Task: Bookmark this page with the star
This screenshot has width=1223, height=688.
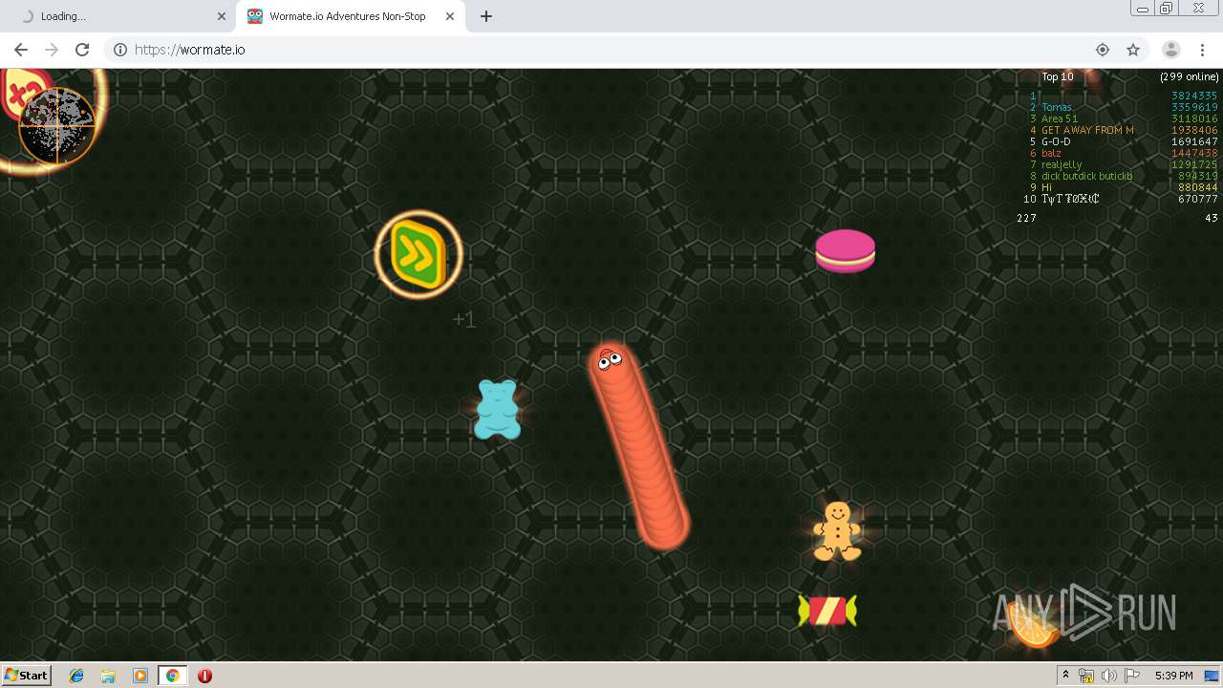Action: point(1133,50)
